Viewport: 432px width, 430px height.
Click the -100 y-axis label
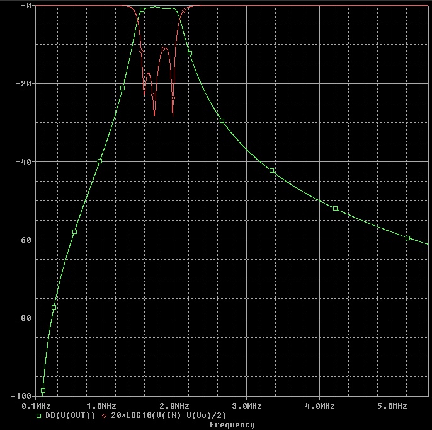pyautogui.click(x=21, y=397)
